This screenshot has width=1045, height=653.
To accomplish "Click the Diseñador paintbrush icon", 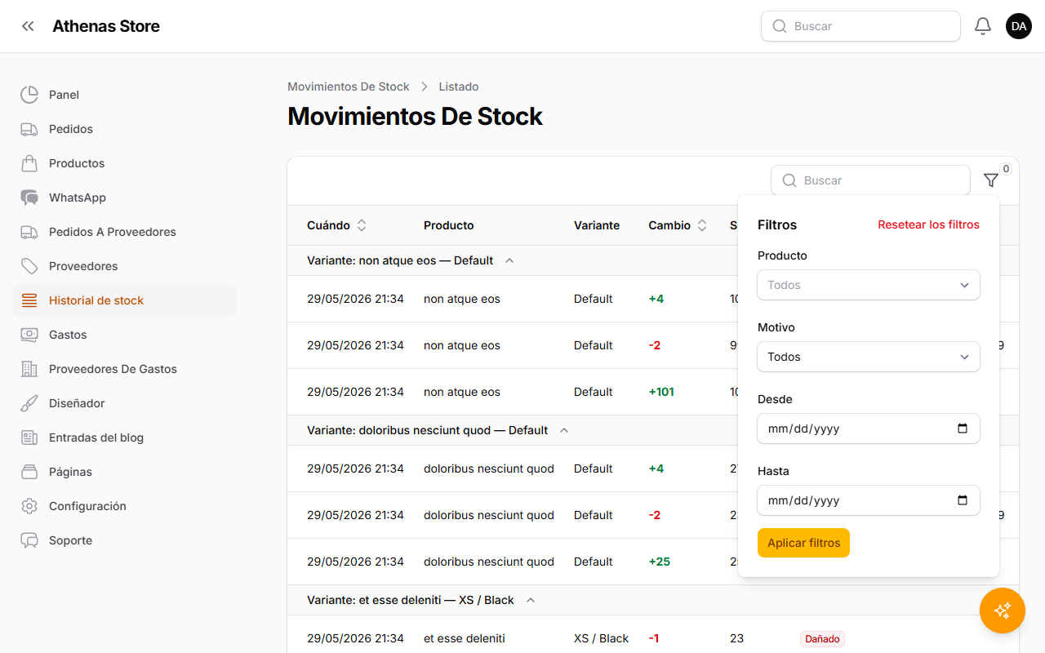I will tap(29, 403).
